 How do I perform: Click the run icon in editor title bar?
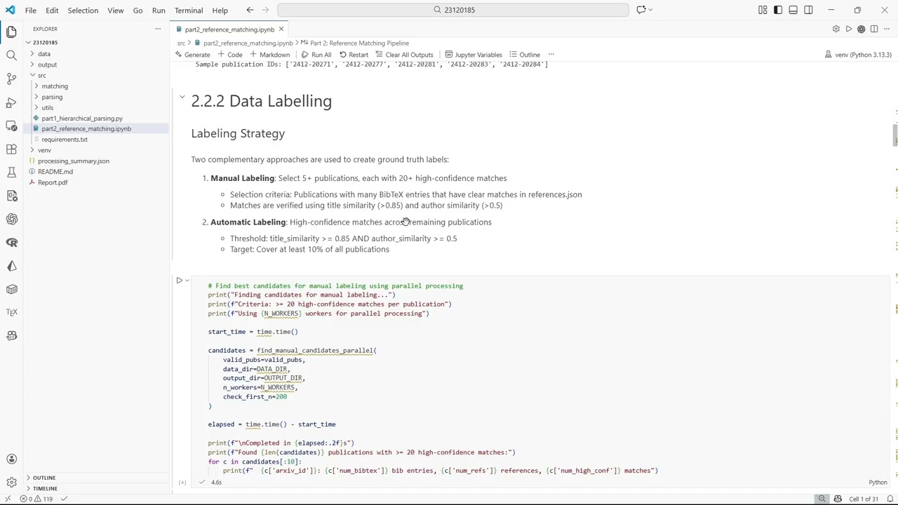[848, 29]
